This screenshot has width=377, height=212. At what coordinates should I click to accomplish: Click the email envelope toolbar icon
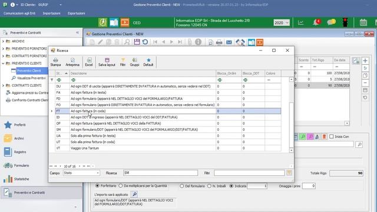click(x=229, y=42)
